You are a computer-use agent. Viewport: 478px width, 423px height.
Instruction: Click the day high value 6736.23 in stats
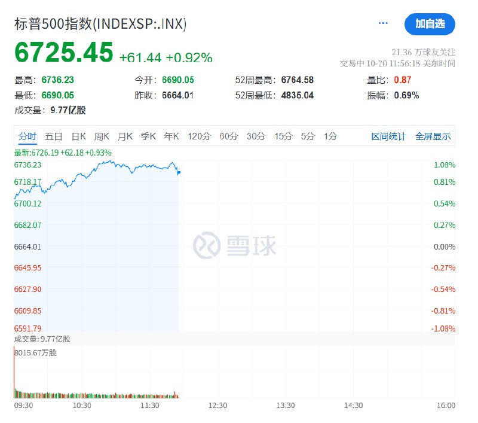click(57, 80)
